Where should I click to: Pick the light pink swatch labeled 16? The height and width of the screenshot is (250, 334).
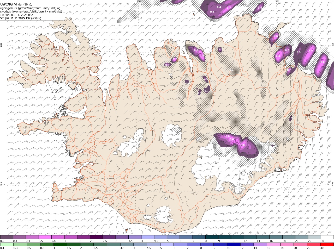(x=273, y=244)
